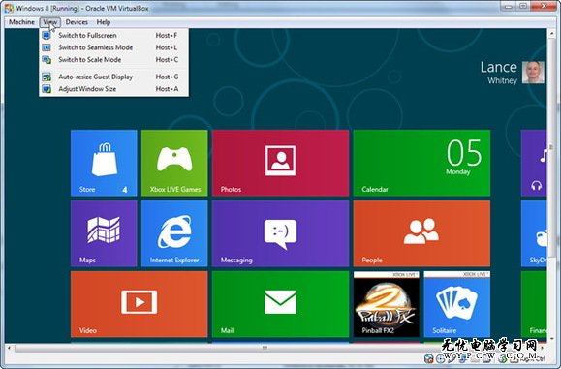Open the Maps tile
This screenshot has height=369, width=561.
click(x=104, y=233)
